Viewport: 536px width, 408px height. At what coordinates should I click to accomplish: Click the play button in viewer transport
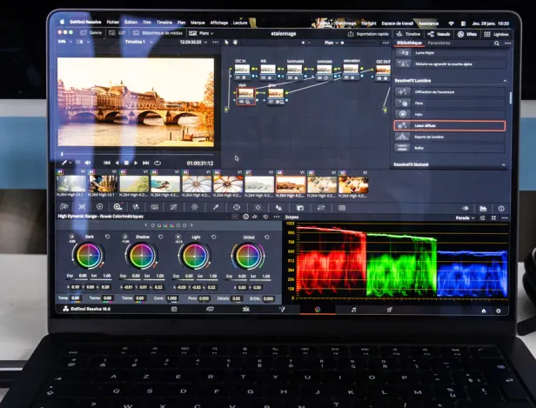point(136,163)
